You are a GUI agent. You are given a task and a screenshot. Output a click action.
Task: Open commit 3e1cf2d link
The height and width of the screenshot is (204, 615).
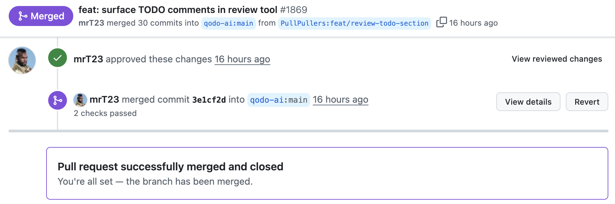209,100
